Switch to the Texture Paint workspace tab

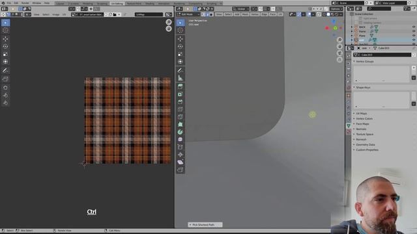pos(134,3)
